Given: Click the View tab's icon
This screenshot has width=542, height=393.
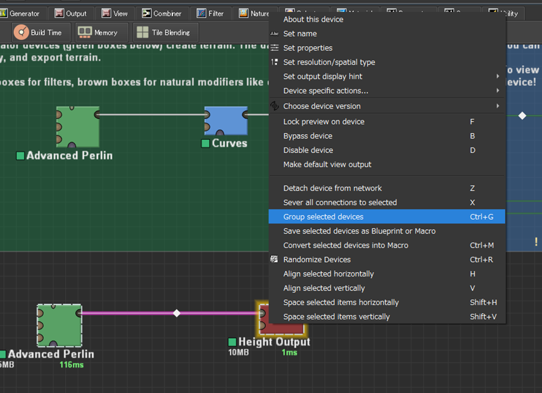Looking at the screenshot, I should coord(106,13).
